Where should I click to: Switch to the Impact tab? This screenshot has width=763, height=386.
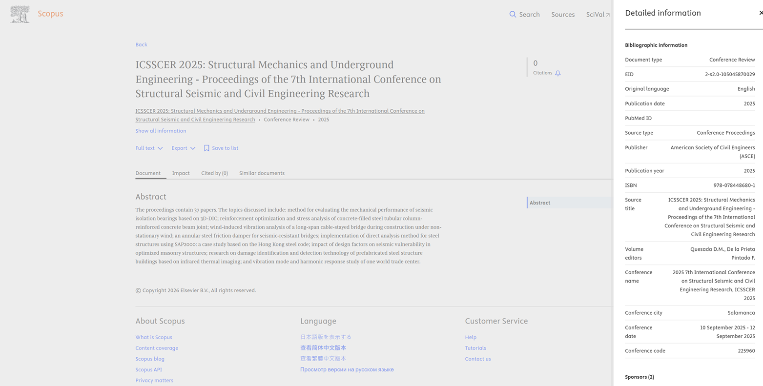(181, 173)
